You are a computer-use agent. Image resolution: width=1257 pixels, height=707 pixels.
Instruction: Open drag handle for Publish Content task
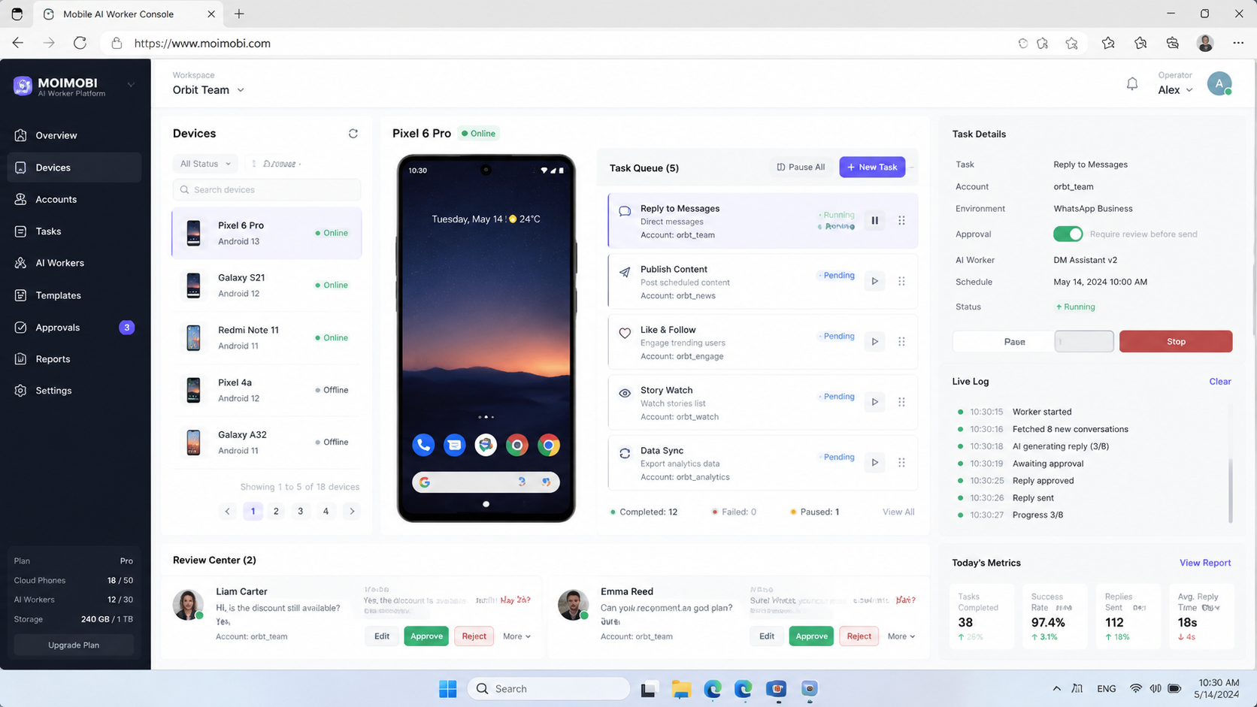coord(901,281)
